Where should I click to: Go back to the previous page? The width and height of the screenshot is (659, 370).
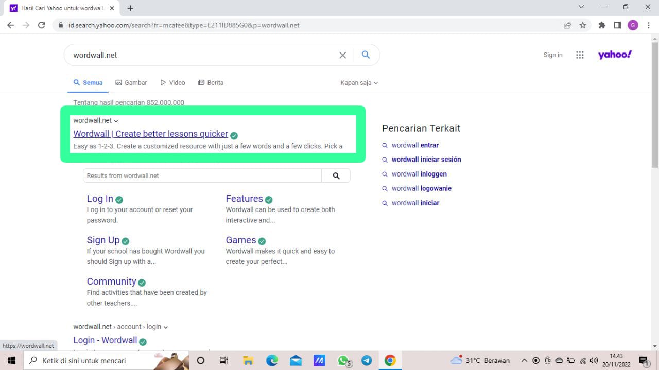[10, 25]
